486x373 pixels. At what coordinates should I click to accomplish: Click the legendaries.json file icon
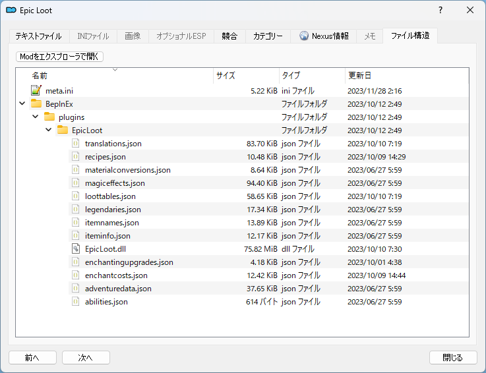[x=76, y=209]
